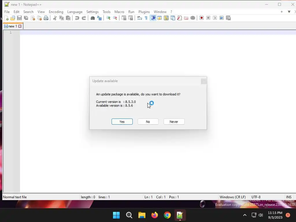The height and width of the screenshot is (222, 296).
Task: Click the Print toolbar icon
Action: [46, 18]
